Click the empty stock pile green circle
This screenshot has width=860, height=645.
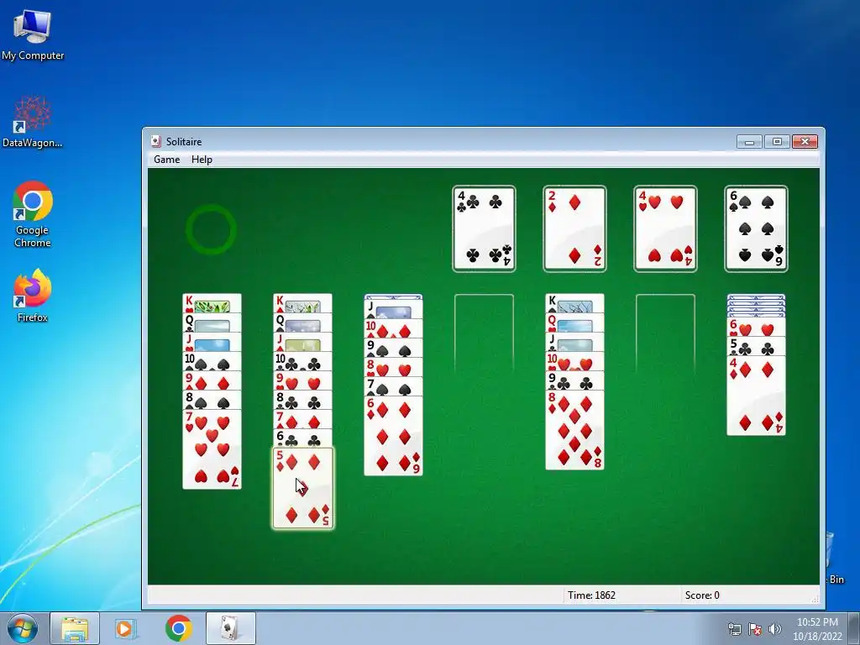(211, 229)
